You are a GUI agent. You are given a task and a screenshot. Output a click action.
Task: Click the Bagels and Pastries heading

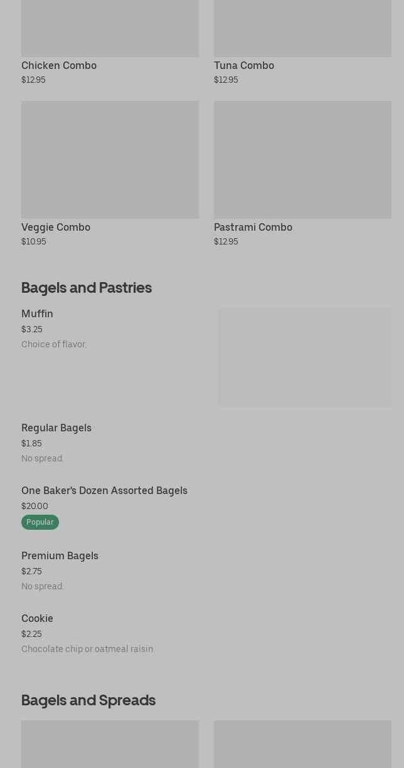click(x=87, y=287)
